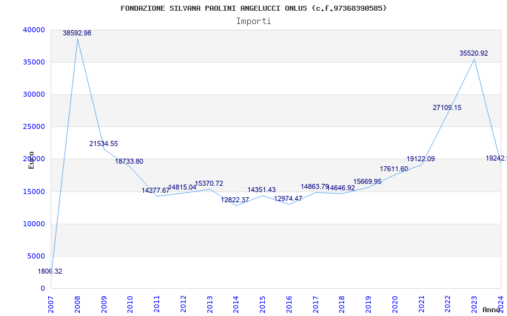Select the 12974.47 data label
Viewport: 507px width, 316px height.
[288, 198]
